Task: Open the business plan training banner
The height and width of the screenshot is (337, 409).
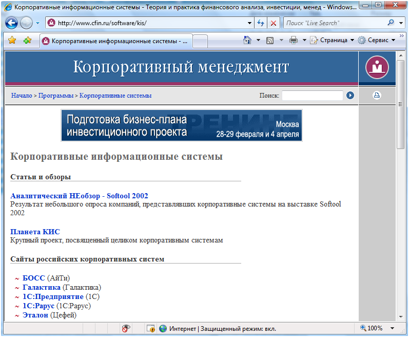Action: (182, 125)
